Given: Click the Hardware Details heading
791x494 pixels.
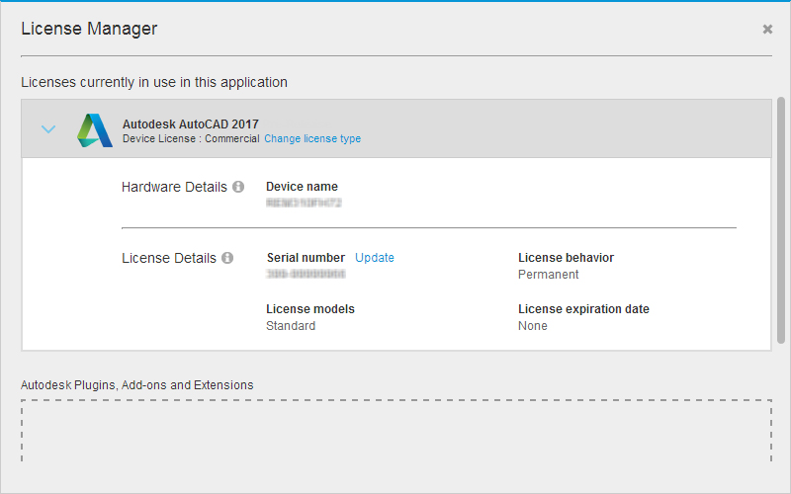Looking at the screenshot, I should coord(175,187).
